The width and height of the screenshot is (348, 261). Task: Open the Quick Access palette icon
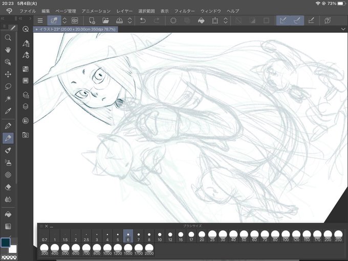[x=26, y=29]
